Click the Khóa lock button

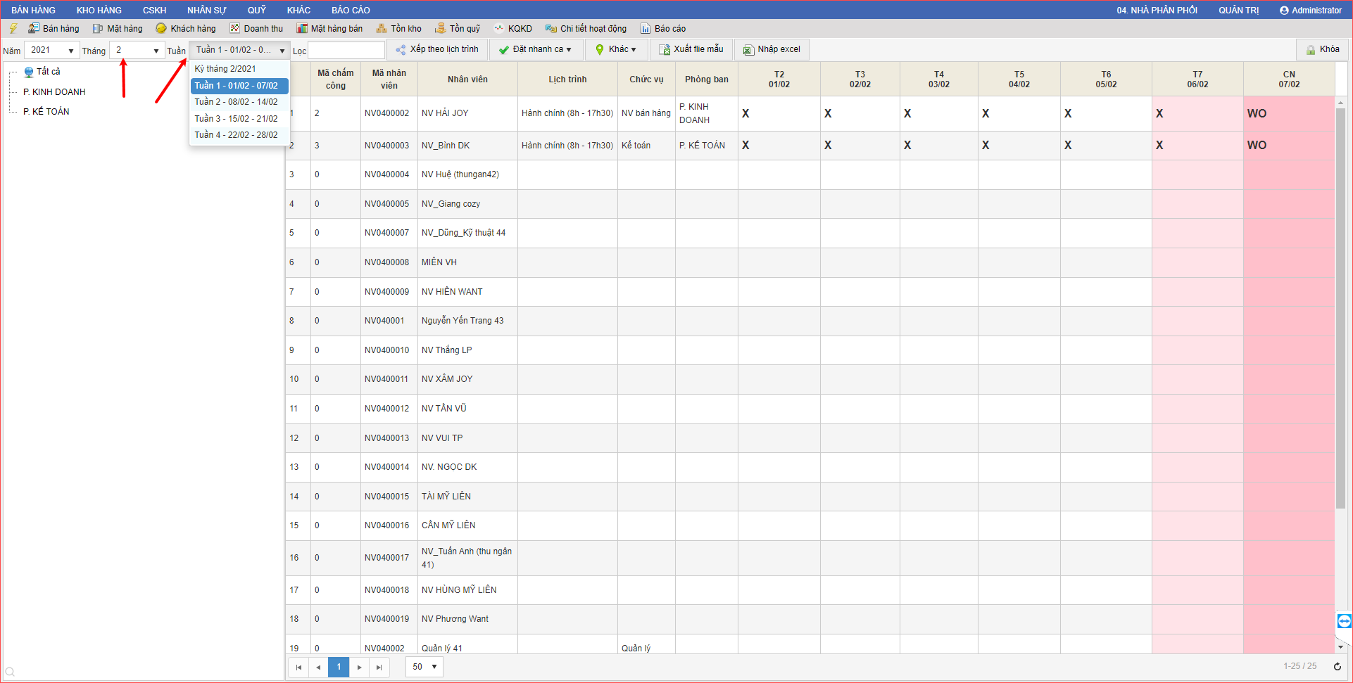(x=1322, y=49)
